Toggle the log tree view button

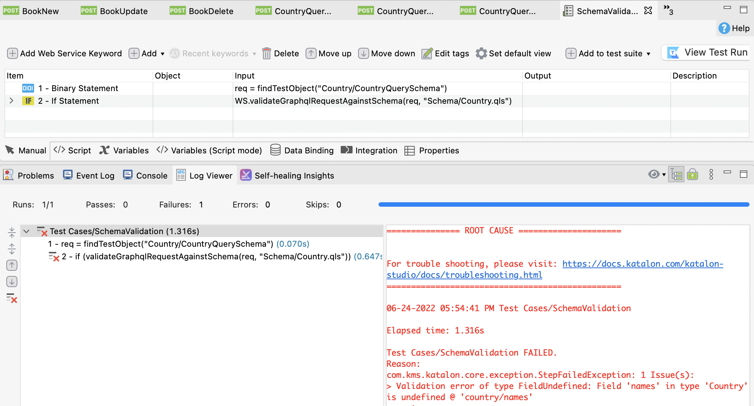pos(676,174)
